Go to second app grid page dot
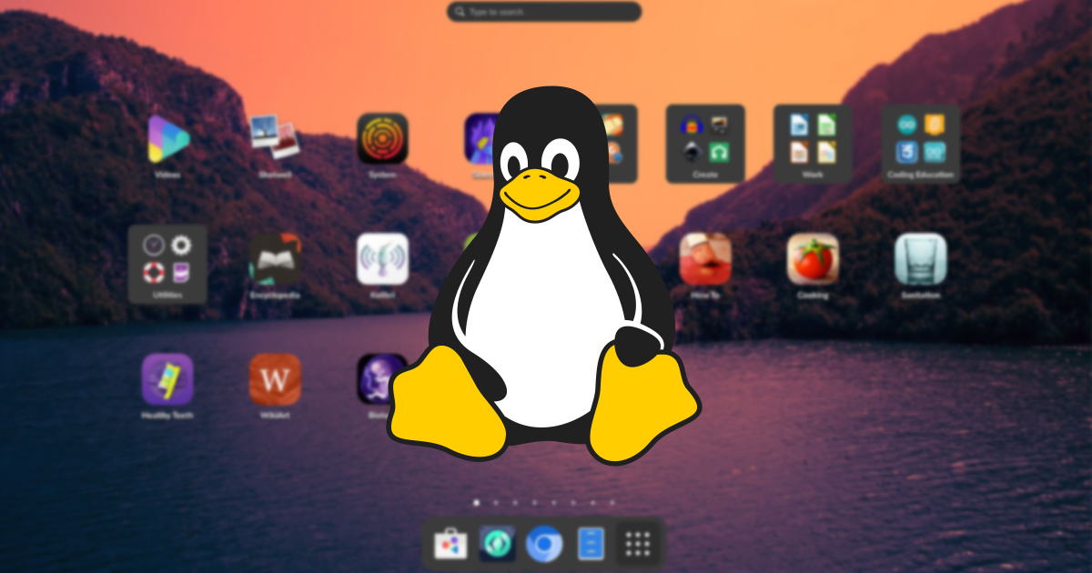 [x=495, y=502]
